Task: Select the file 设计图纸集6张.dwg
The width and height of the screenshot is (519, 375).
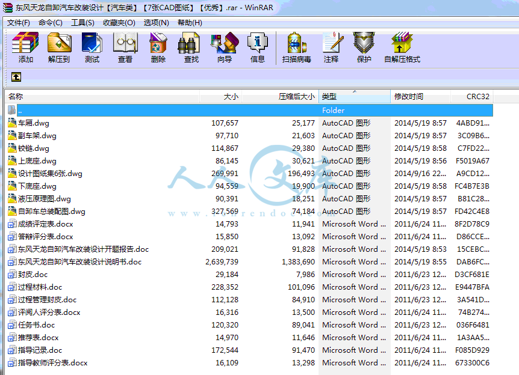Action: 50,174
